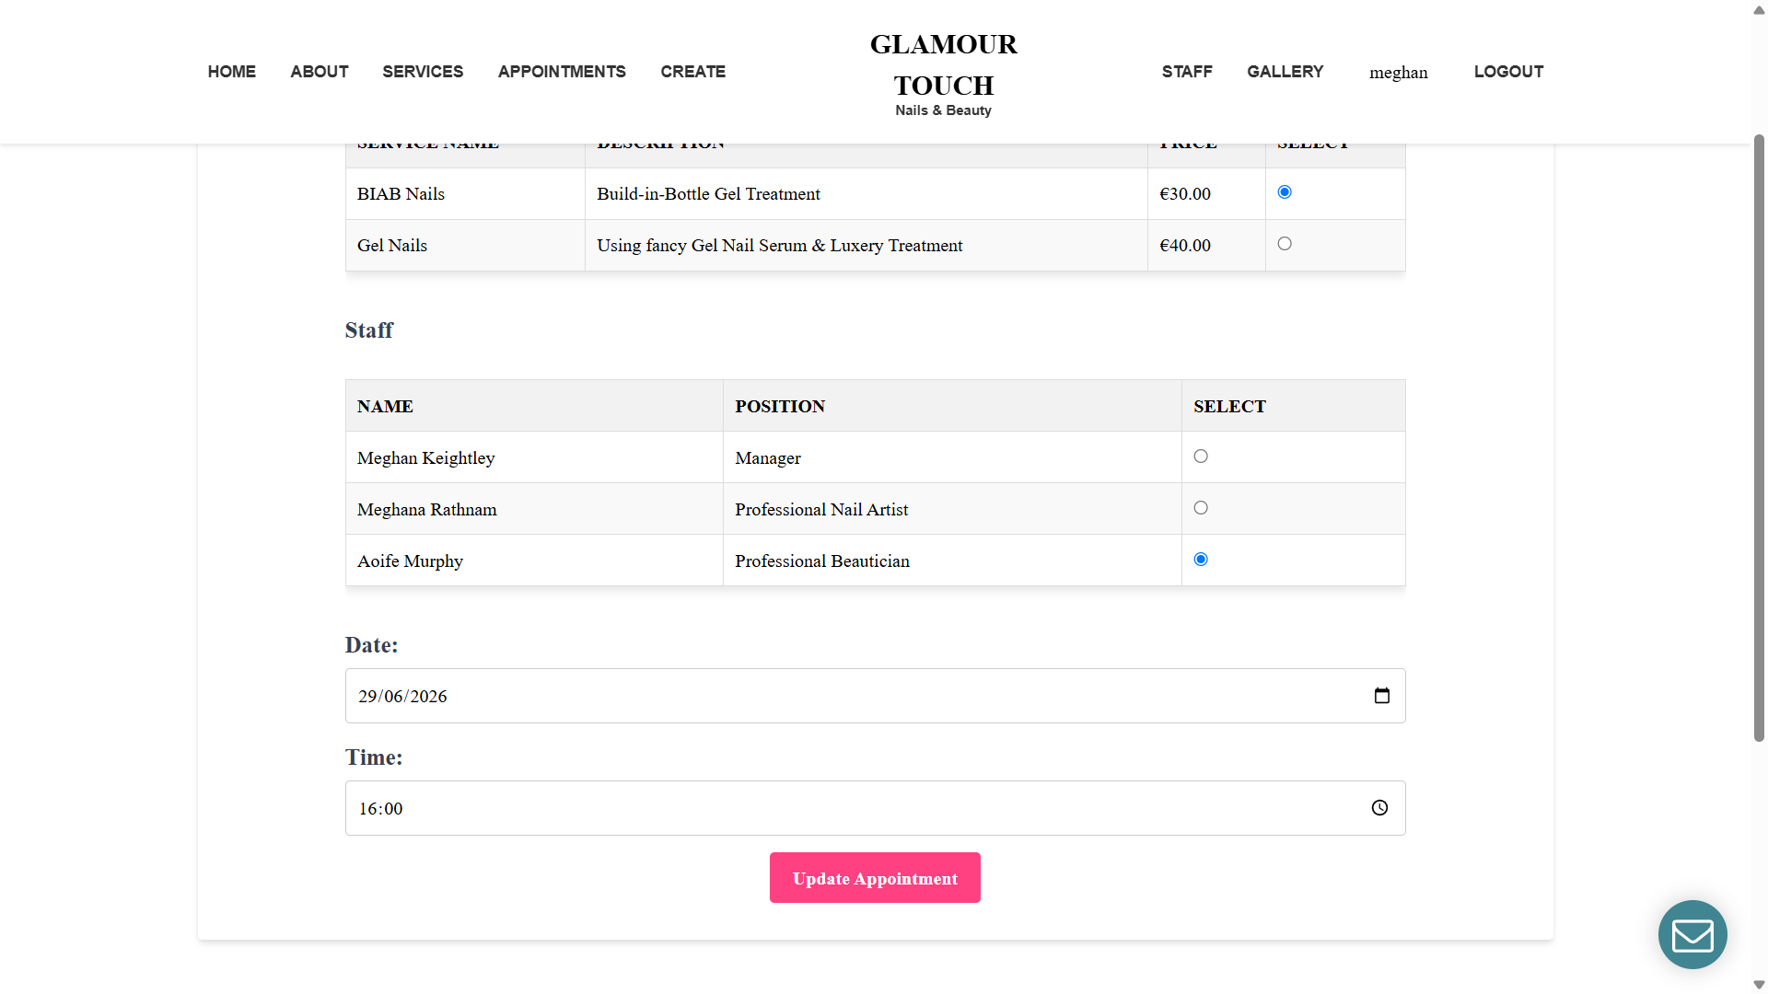Click the Update Appointment button

tap(875, 878)
